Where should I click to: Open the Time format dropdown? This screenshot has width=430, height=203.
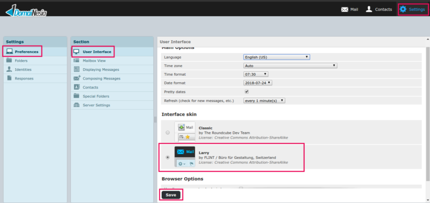click(256, 74)
